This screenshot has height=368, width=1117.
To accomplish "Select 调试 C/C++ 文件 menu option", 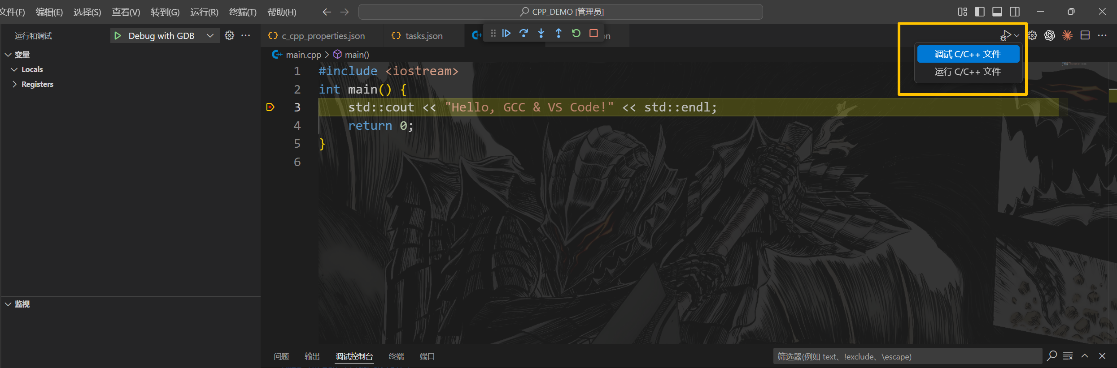I will pos(968,54).
